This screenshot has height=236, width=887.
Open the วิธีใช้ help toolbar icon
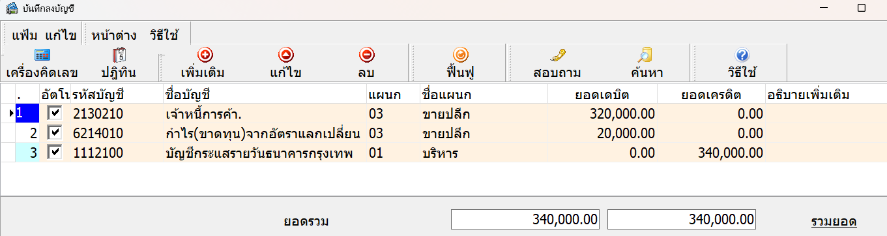[742, 56]
